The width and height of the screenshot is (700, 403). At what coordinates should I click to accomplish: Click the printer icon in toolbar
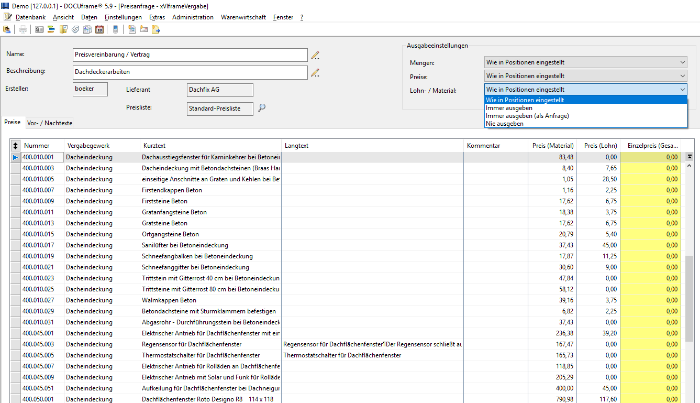tap(23, 29)
